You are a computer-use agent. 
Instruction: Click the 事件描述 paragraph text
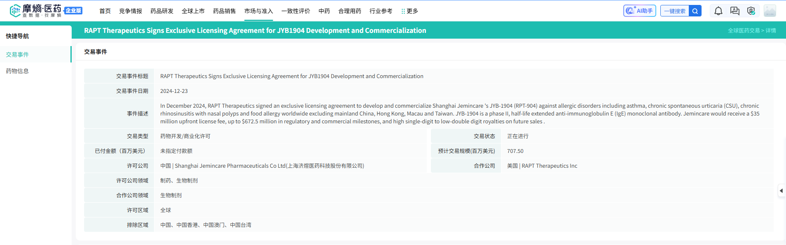[460, 113]
